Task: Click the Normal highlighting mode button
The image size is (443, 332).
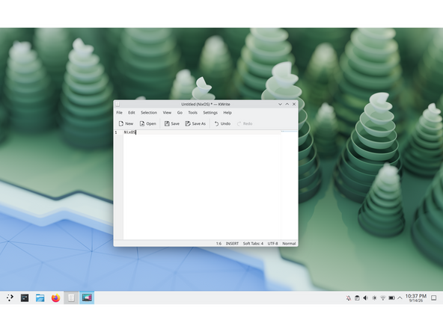Action: 289,243
